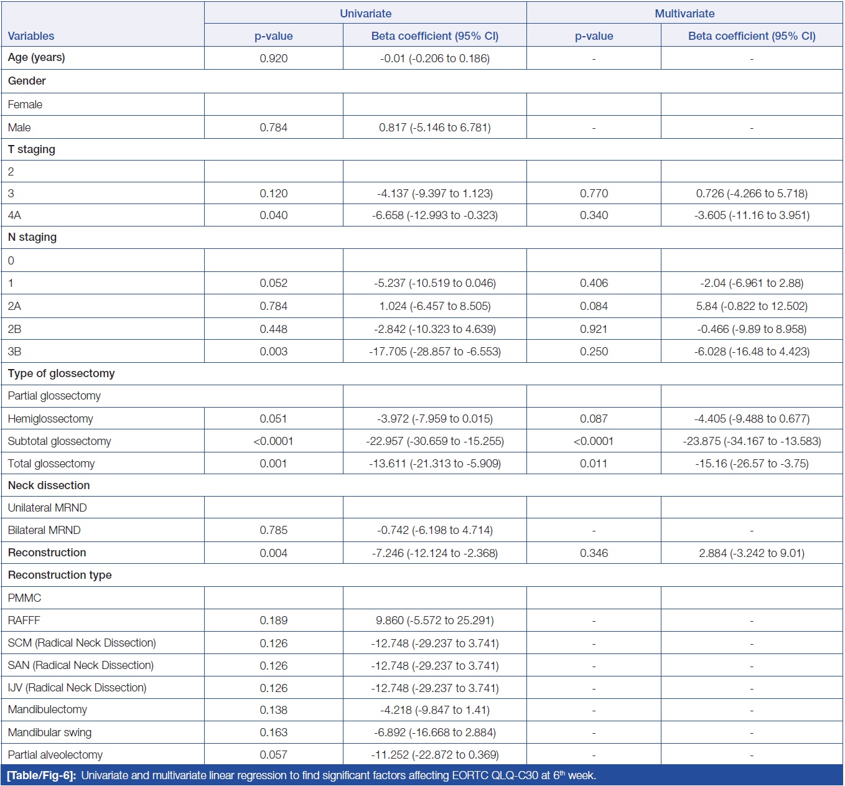Select the Reconstruction type heading
This screenshot has height=786, width=845.
60,575
